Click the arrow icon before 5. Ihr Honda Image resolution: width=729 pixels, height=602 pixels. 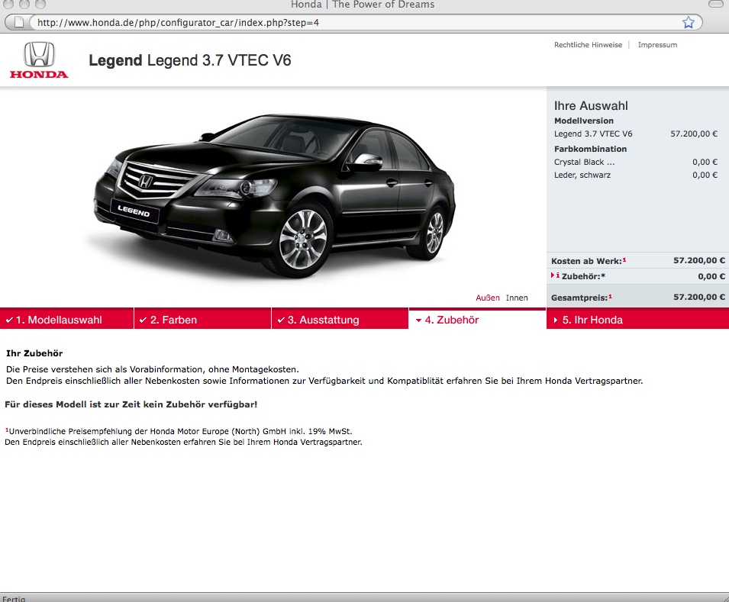555,320
